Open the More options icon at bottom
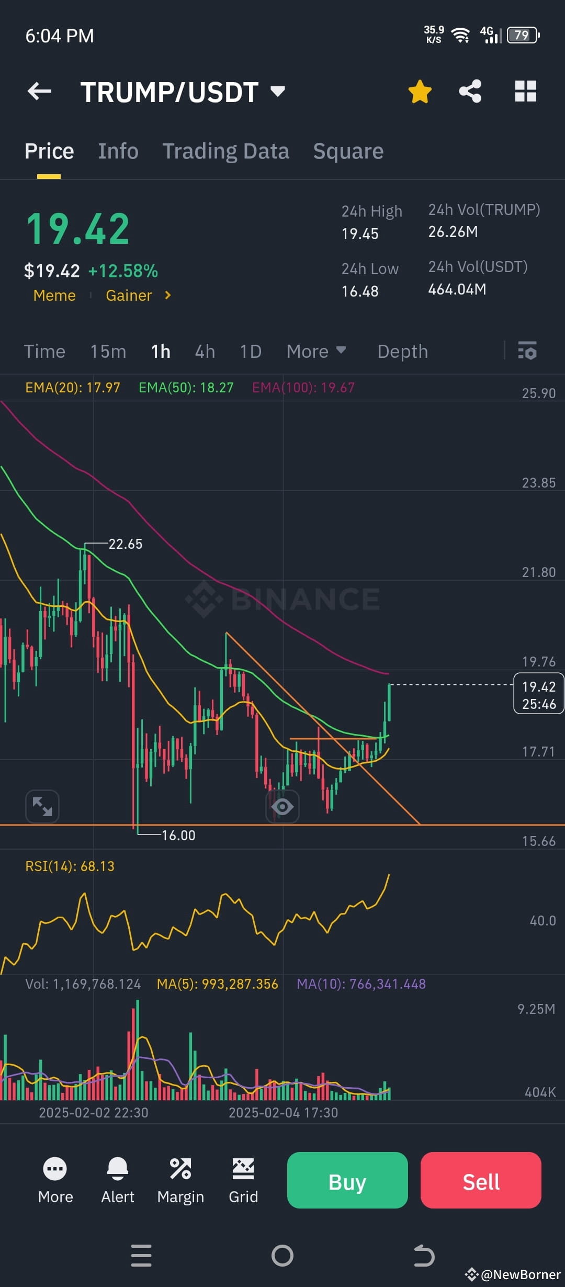This screenshot has width=565, height=1287. 55,1180
